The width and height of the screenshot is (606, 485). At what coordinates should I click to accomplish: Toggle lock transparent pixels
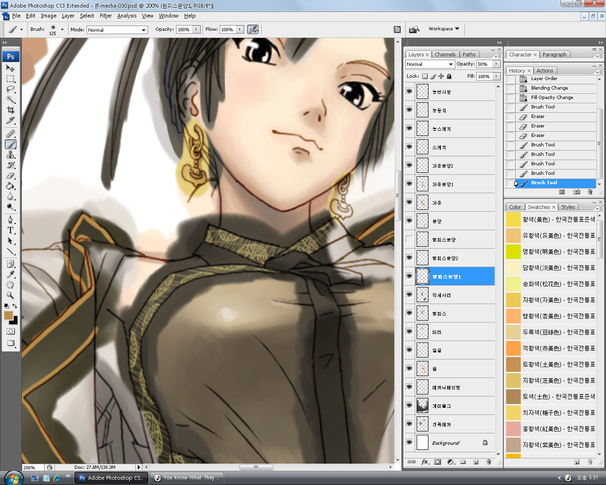(x=425, y=76)
